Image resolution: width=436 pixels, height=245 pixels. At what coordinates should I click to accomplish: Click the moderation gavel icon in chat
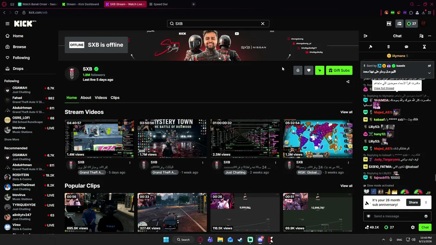[x=371, y=47]
